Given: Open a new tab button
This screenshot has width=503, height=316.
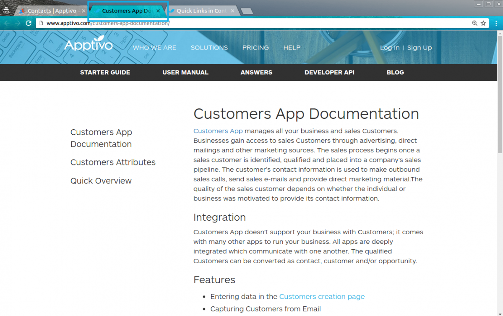Looking at the screenshot, I should pyautogui.click(x=247, y=11).
